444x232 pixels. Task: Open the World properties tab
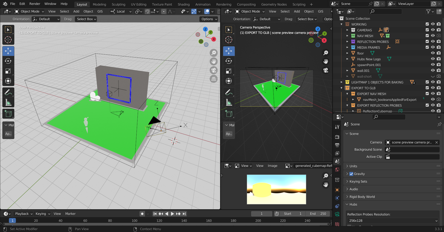click(337, 170)
